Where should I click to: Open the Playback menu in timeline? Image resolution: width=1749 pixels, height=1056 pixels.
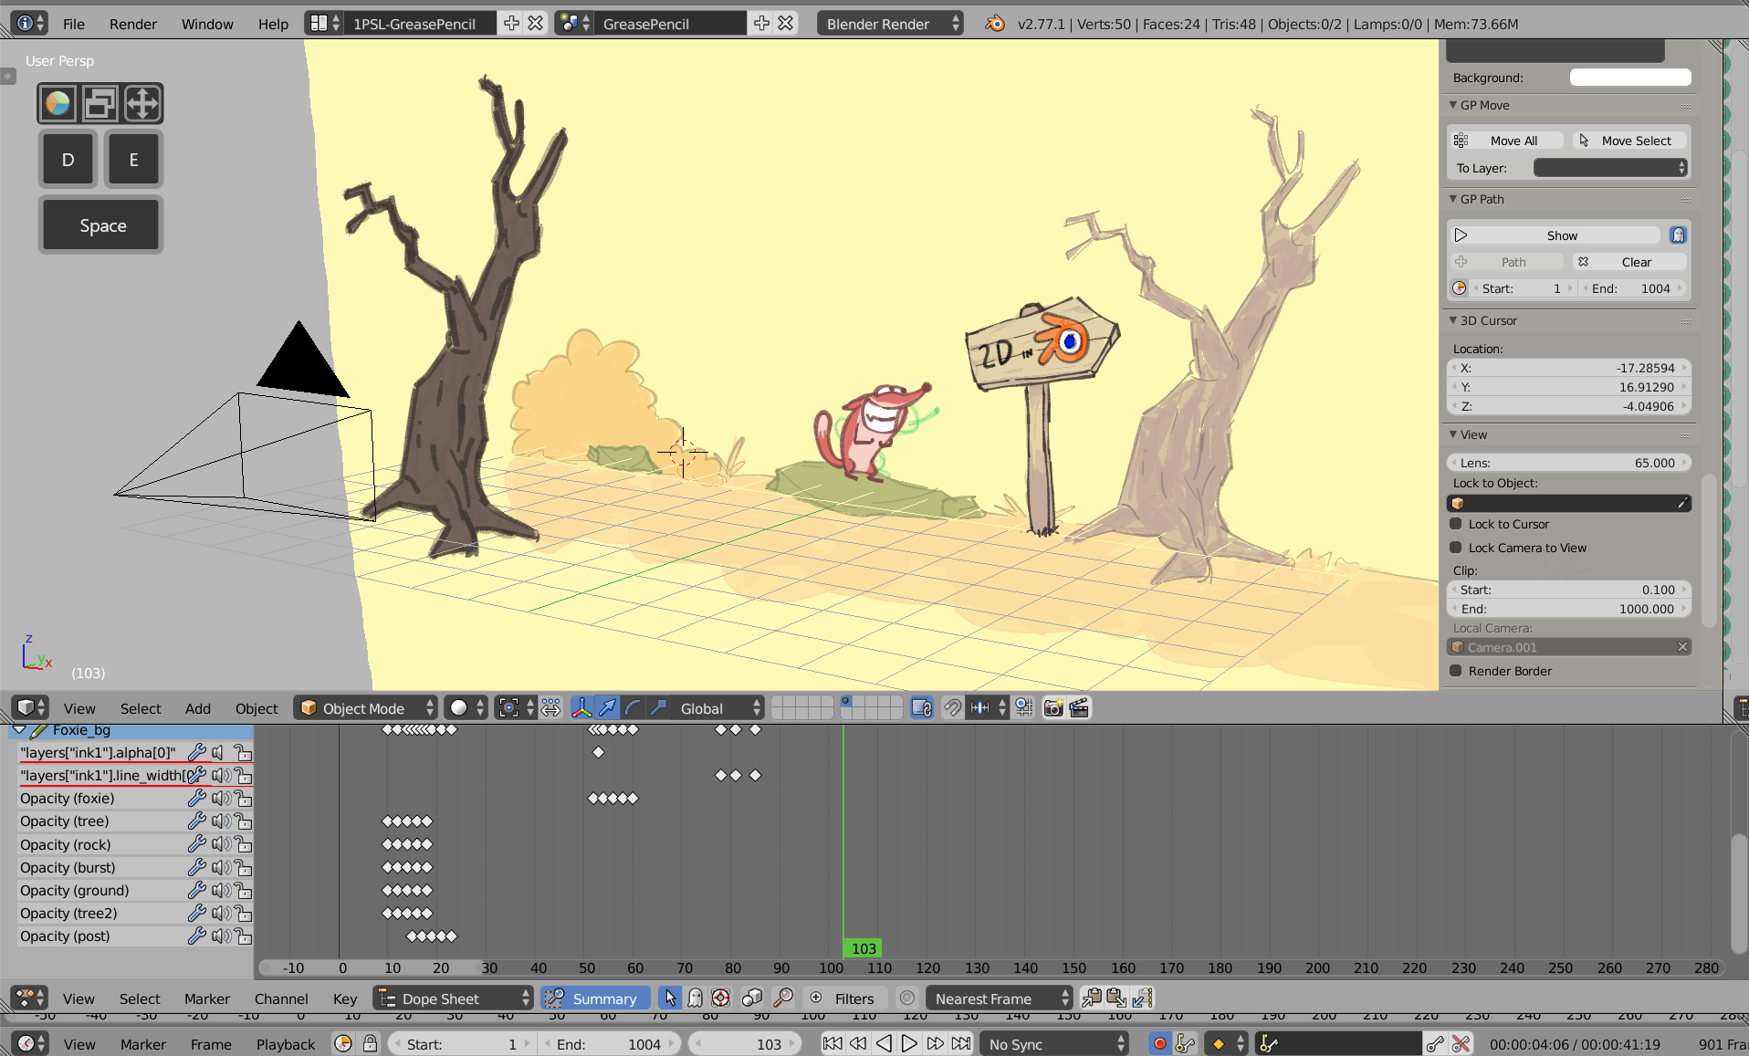286,1044
